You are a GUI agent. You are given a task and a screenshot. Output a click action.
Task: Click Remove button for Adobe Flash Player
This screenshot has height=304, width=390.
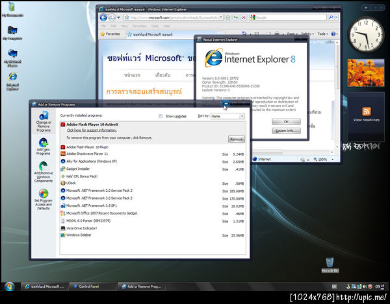[237, 139]
